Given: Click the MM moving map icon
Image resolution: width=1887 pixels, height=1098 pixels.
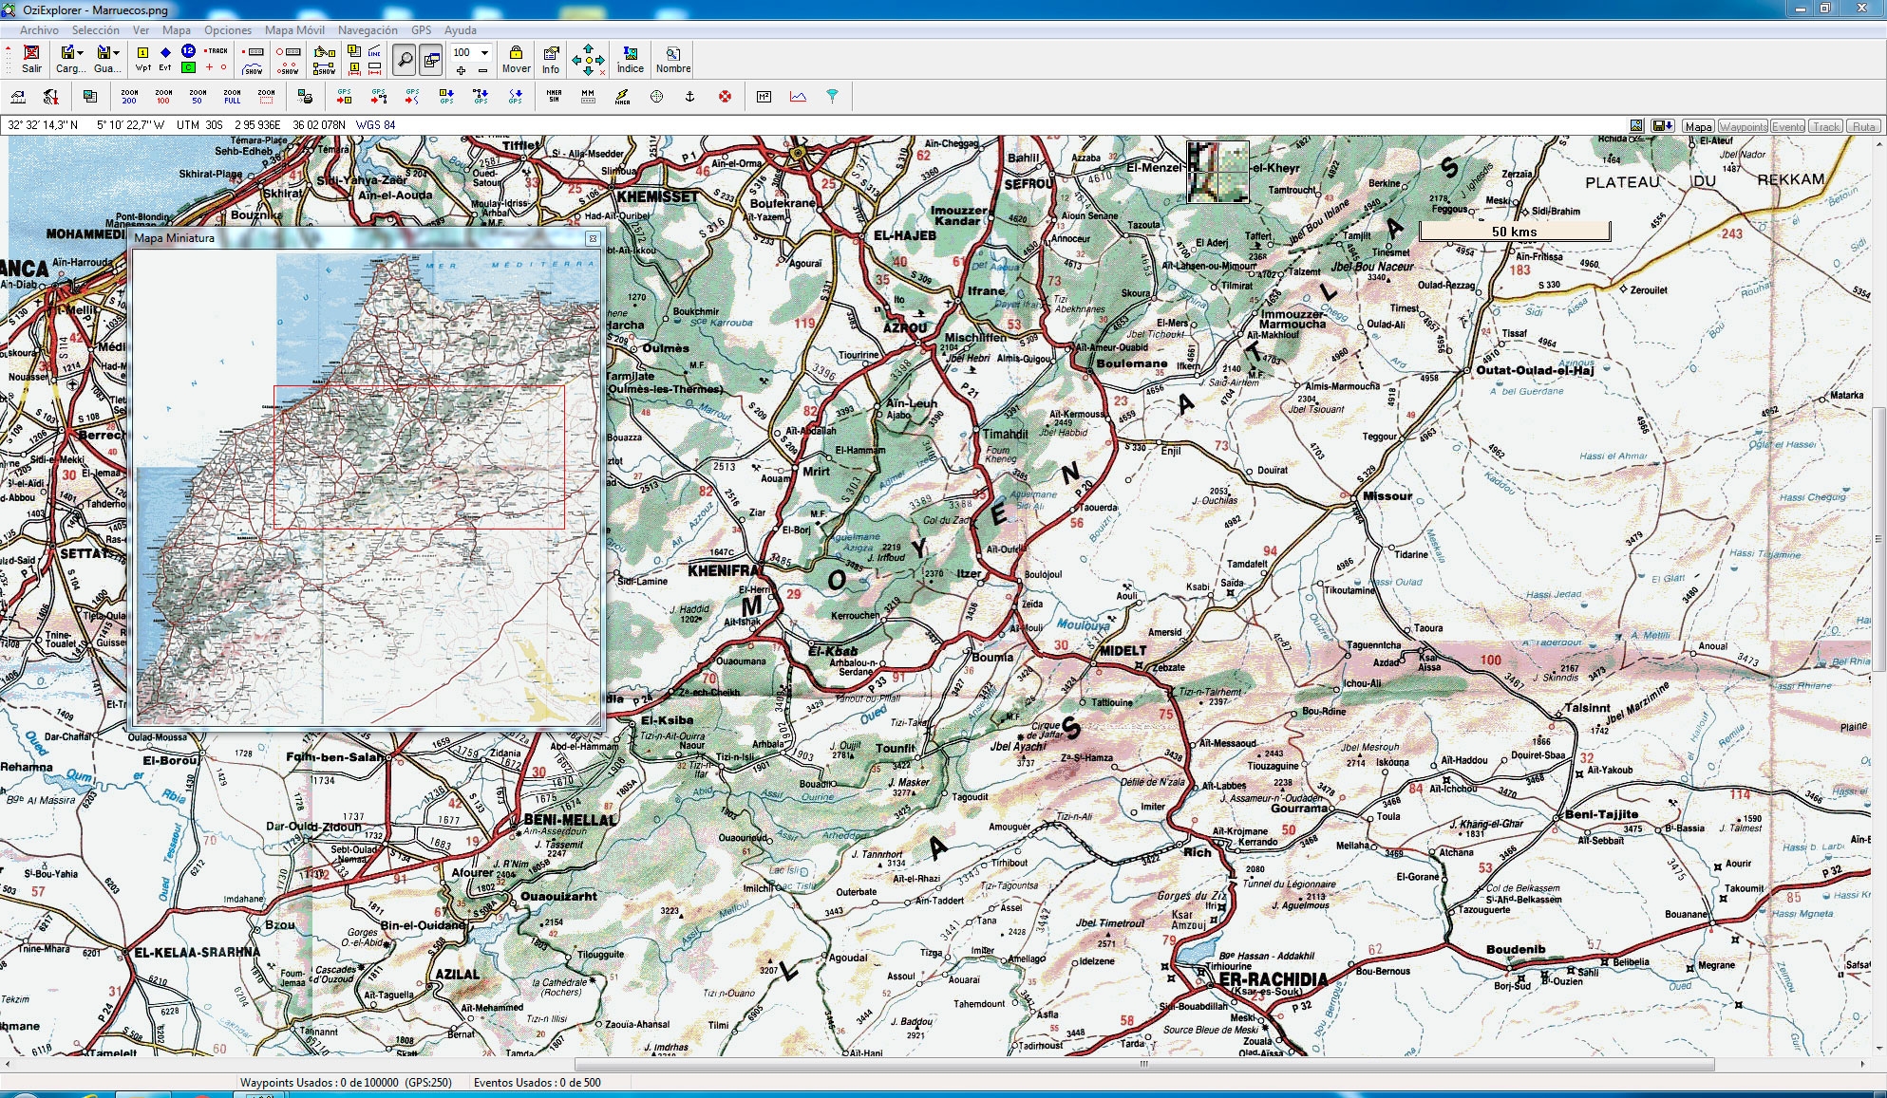Looking at the screenshot, I should (x=588, y=96).
